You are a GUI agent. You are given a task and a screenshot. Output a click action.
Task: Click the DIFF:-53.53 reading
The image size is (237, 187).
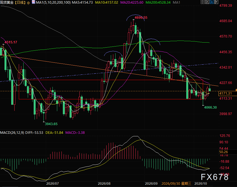34,133
